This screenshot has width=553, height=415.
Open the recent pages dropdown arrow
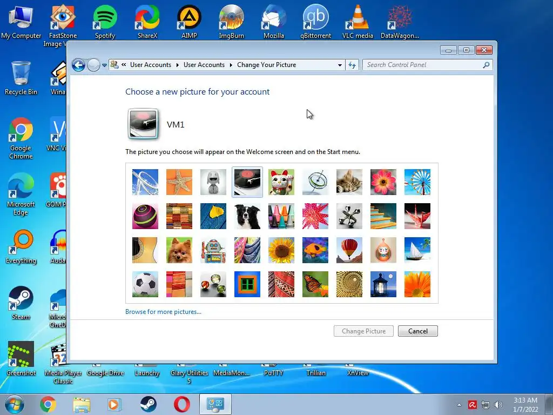[104, 65]
